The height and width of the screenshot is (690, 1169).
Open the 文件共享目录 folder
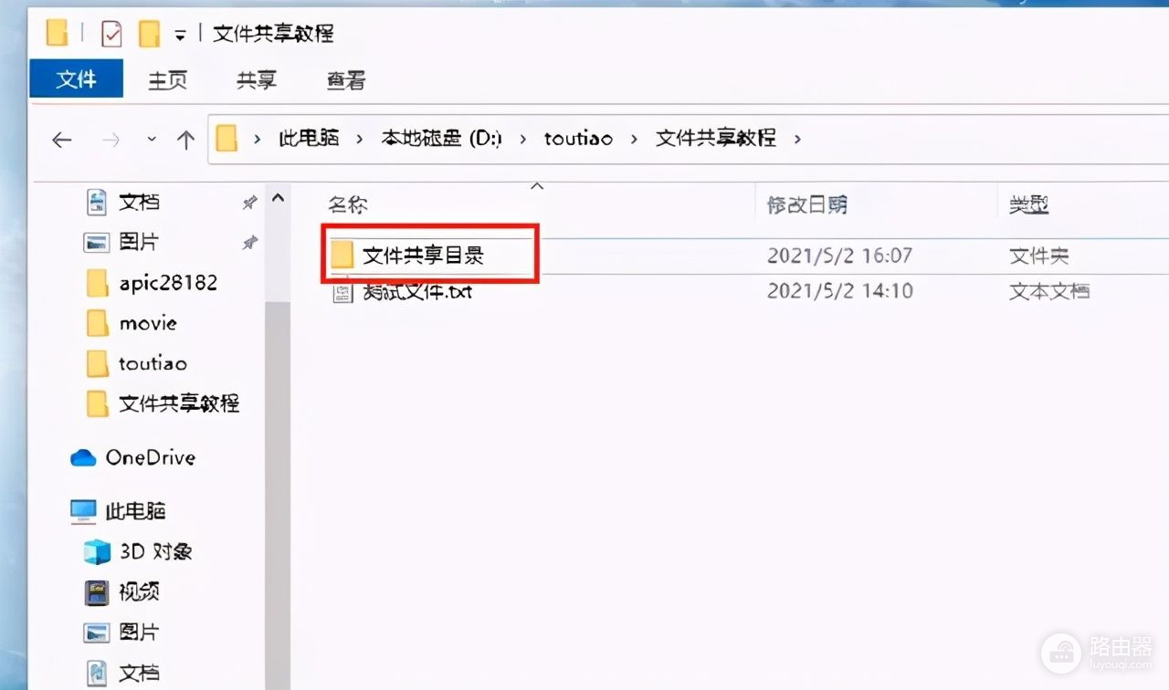(x=423, y=256)
